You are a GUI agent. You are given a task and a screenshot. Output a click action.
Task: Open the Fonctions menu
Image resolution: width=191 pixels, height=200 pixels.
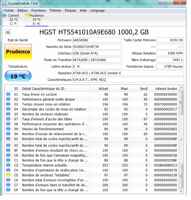[x=39, y=10]
